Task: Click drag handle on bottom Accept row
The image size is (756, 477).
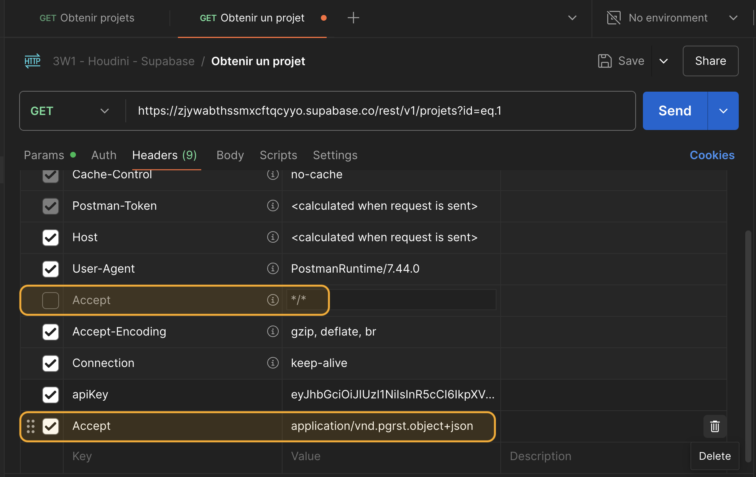Action: tap(31, 426)
